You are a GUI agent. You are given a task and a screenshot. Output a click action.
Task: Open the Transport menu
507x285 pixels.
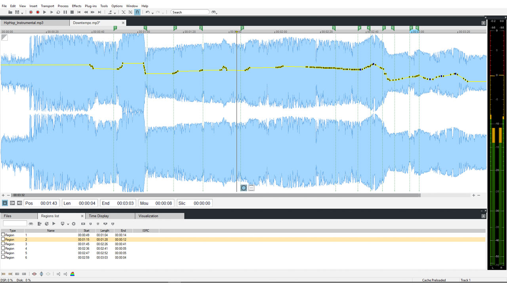tap(47, 6)
